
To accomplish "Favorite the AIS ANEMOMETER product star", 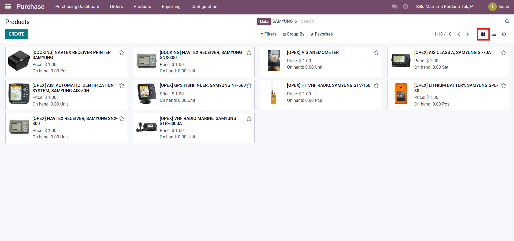I will [376, 53].
